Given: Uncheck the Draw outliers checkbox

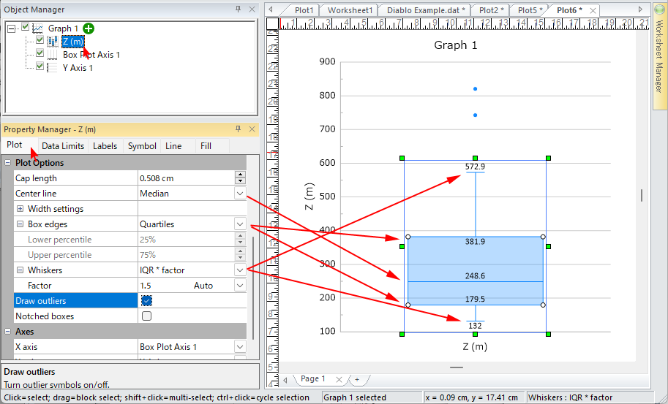Looking at the screenshot, I should coord(146,300).
